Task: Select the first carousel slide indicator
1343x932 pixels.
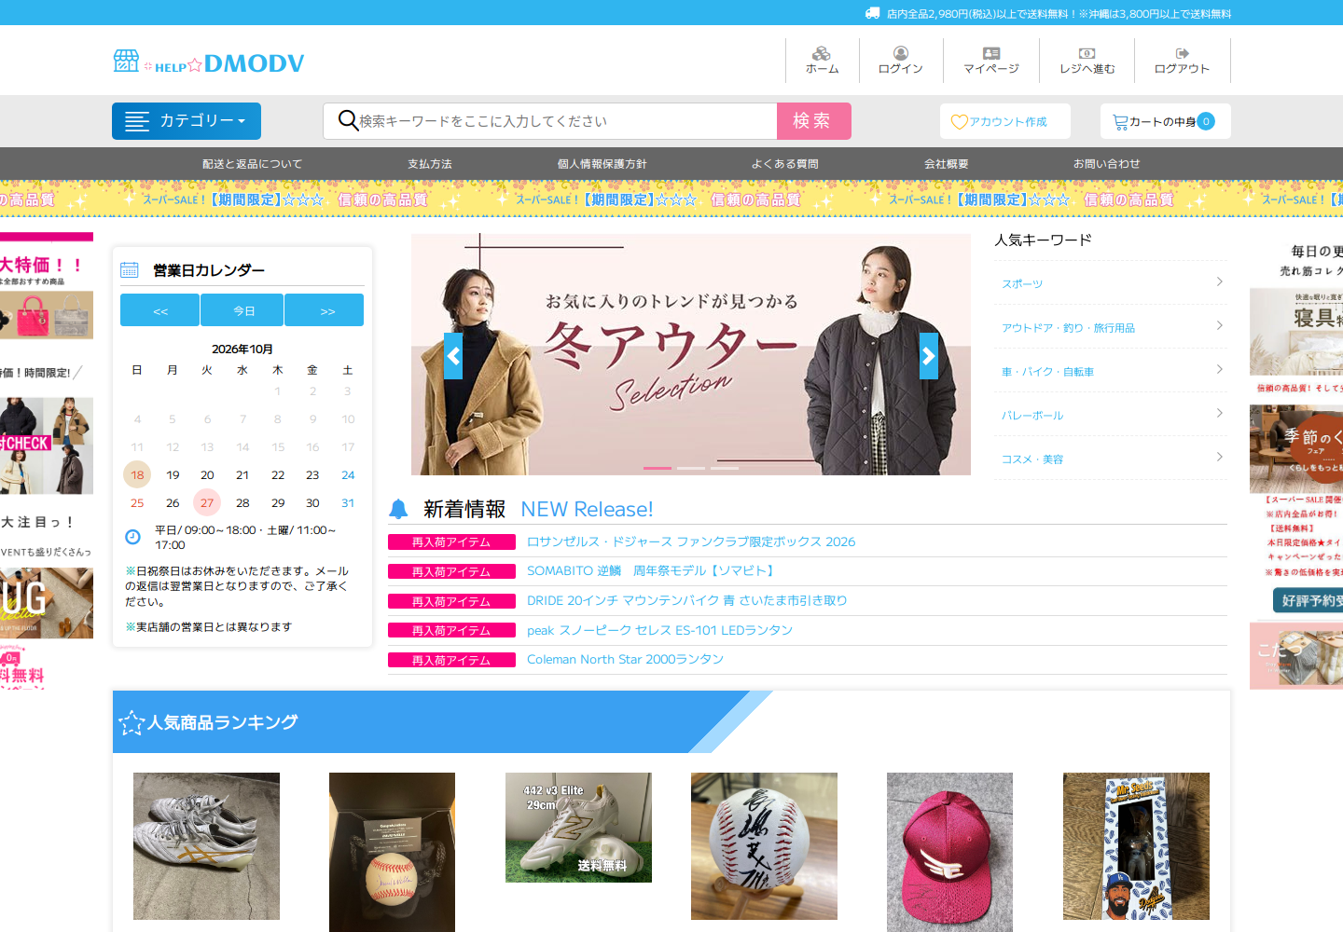Action: click(658, 468)
